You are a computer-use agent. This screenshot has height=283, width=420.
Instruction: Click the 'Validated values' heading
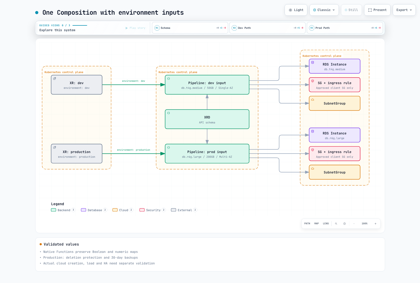[61, 244]
